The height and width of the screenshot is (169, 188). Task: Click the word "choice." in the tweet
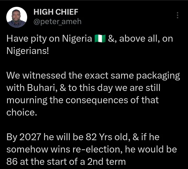click(20, 112)
